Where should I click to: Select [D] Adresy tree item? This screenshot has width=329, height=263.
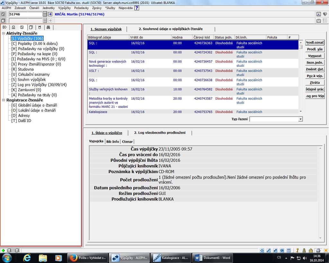click(21, 116)
